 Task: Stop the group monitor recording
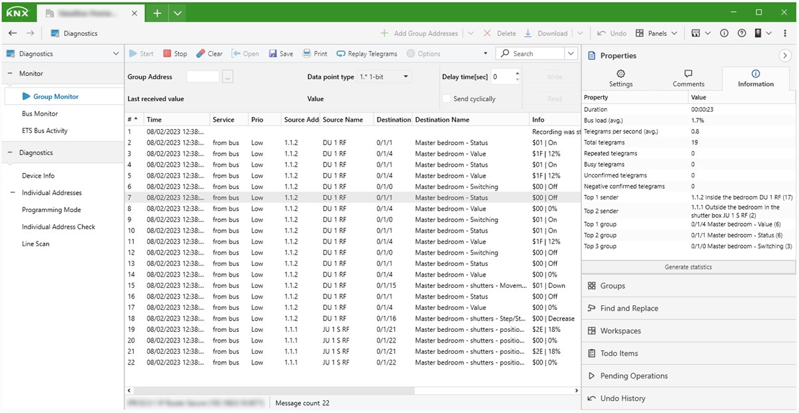(x=175, y=53)
